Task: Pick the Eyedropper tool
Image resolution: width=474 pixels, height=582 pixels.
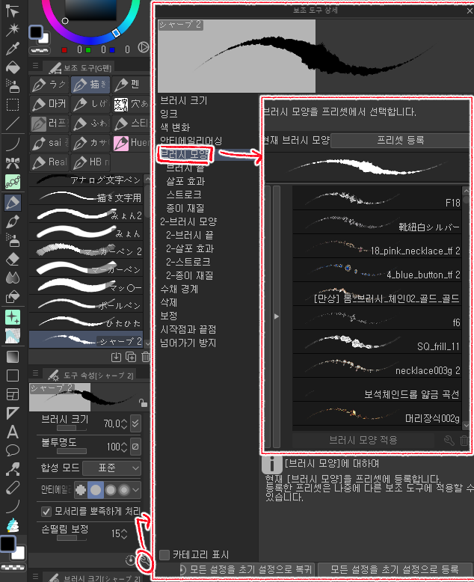Action: (x=12, y=49)
